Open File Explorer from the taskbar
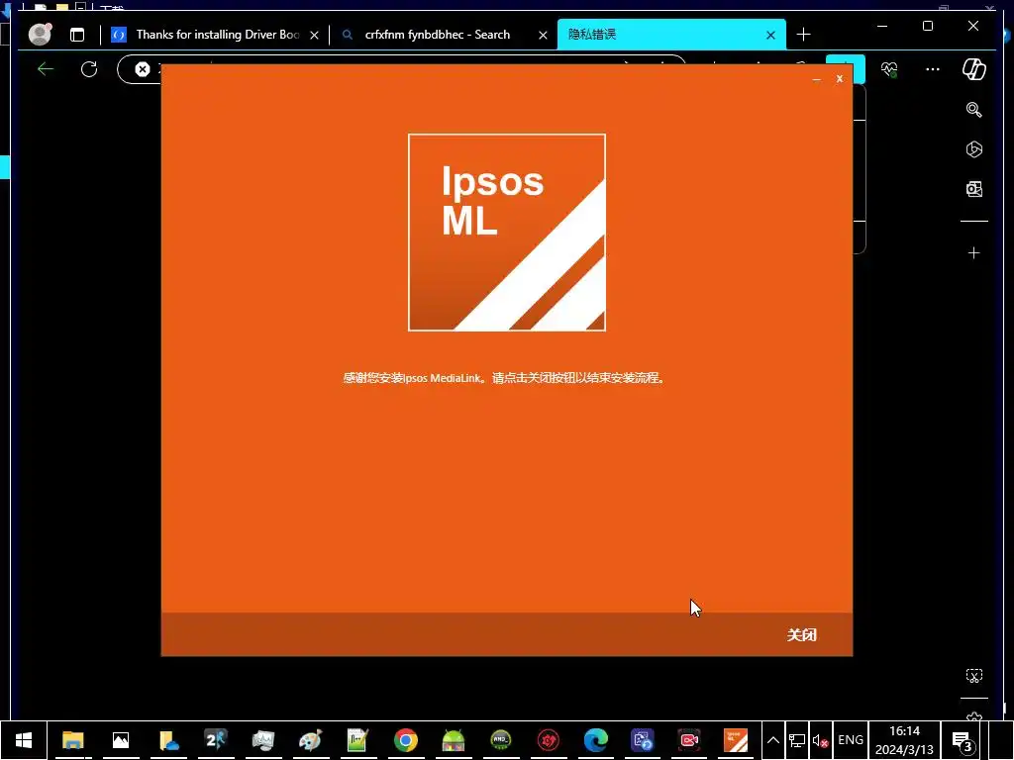 pos(73,740)
